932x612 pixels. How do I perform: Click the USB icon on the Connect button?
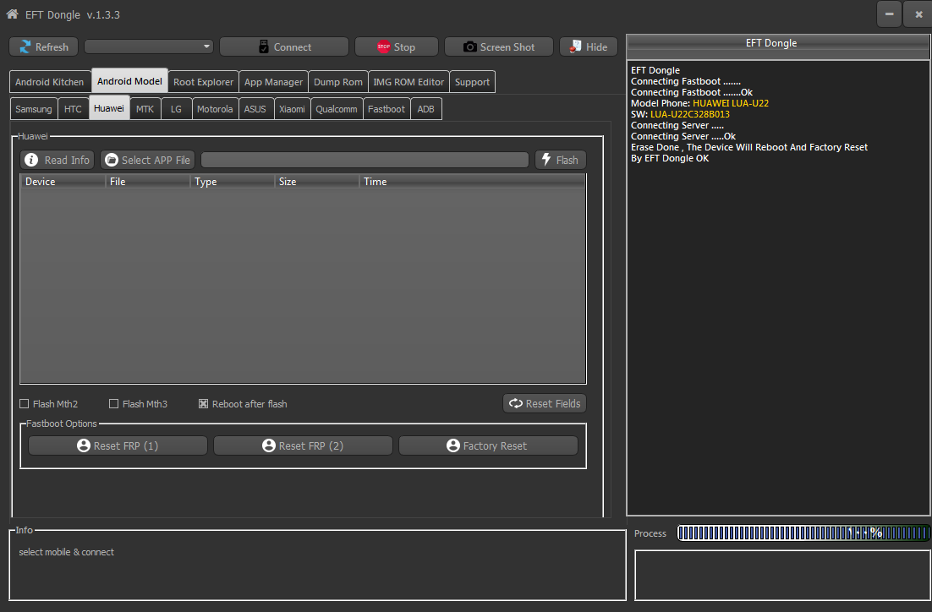point(264,47)
